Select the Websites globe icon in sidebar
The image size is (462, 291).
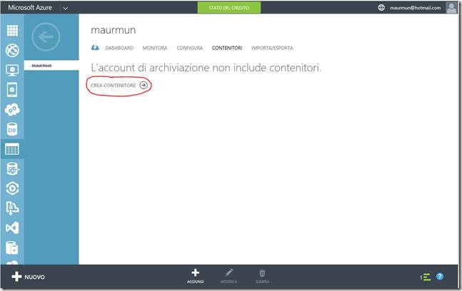pyautogui.click(x=12, y=51)
